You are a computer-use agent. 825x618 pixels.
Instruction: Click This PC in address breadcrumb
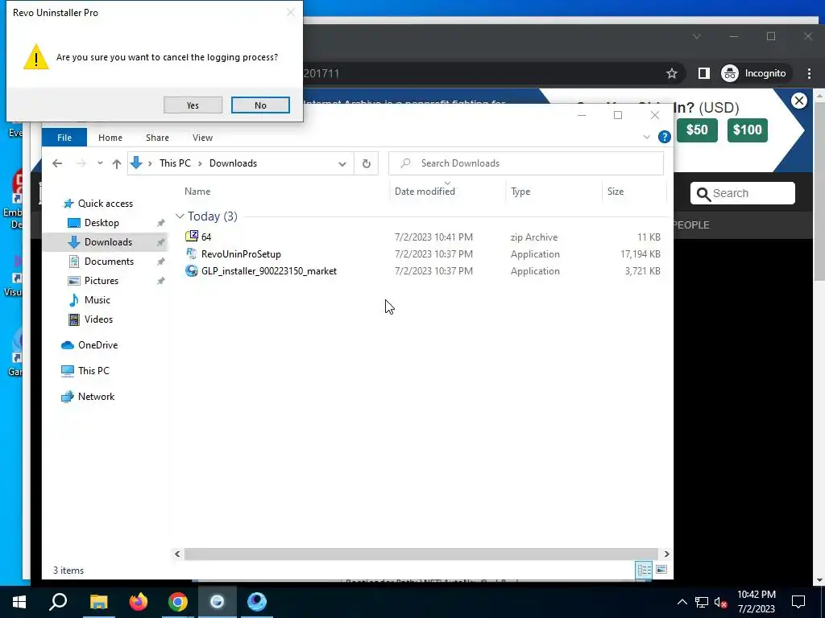tap(175, 163)
